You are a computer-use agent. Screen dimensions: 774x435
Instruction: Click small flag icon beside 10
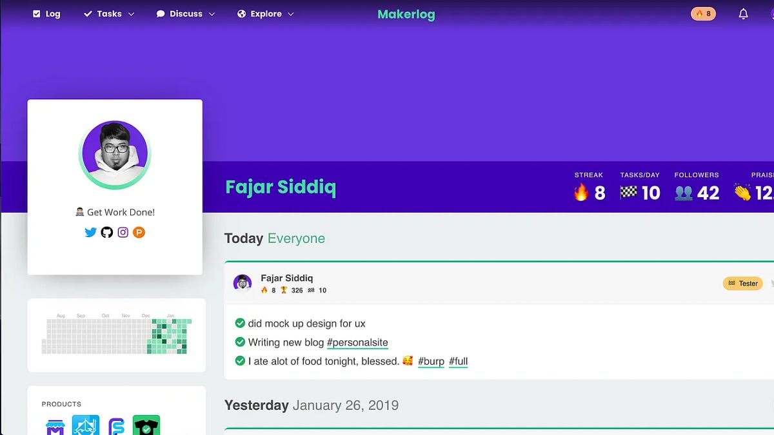[311, 290]
